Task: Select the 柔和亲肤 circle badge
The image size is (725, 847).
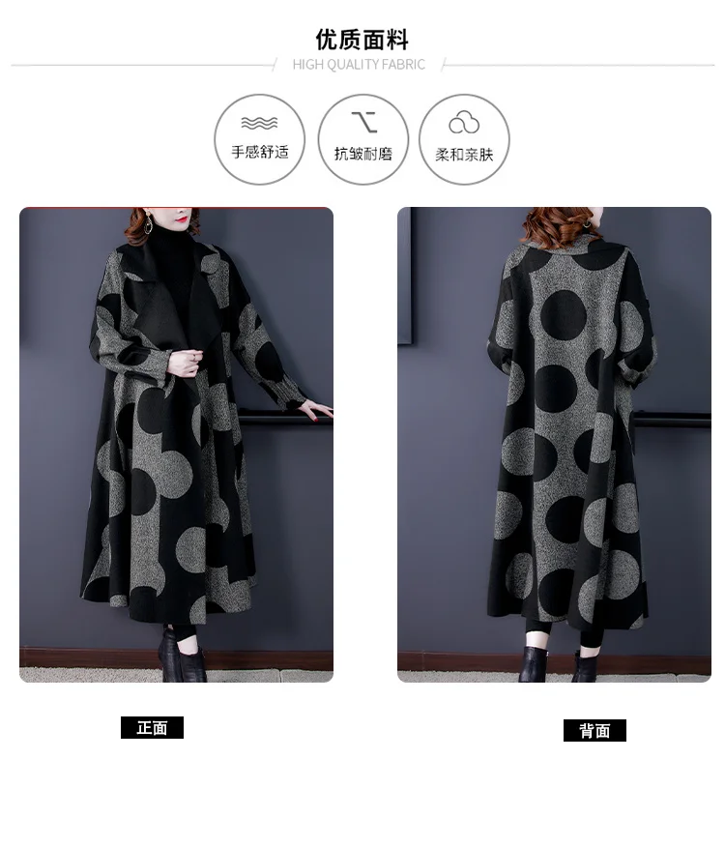Action: coord(464,139)
